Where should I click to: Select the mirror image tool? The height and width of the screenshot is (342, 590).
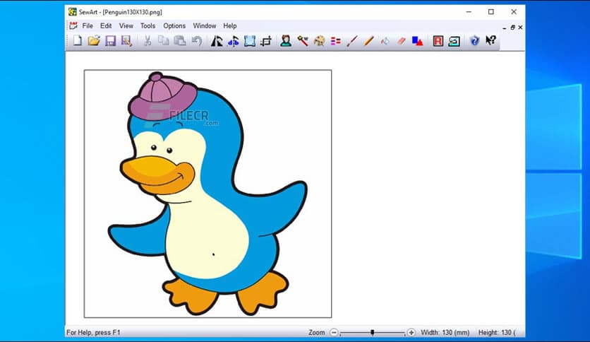click(x=217, y=41)
